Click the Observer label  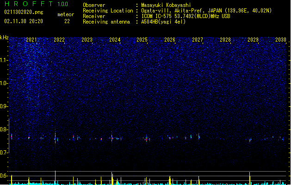pyautogui.click(x=94, y=5)
